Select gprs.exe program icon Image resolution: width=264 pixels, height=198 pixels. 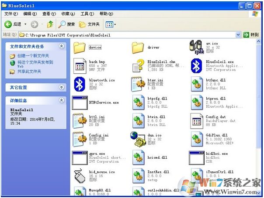(x=80, y=157)
